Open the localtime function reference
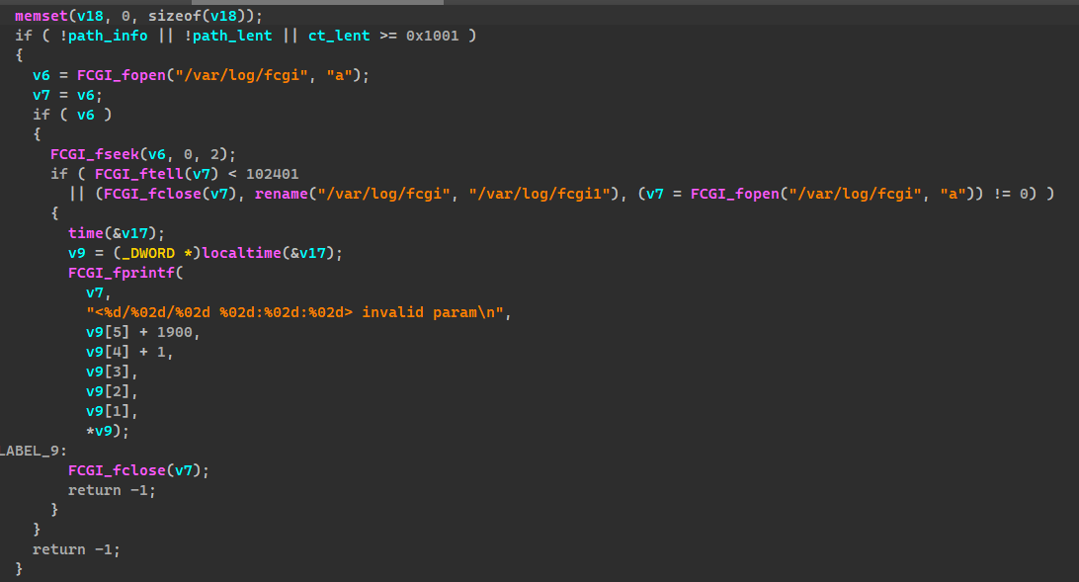This screenshot has height=582, width=1079. pyautogui.click(x=241, y=253)
